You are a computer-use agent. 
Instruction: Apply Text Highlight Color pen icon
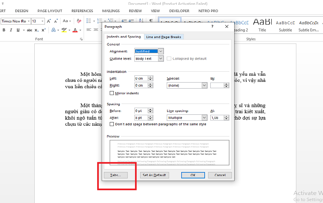64,30
